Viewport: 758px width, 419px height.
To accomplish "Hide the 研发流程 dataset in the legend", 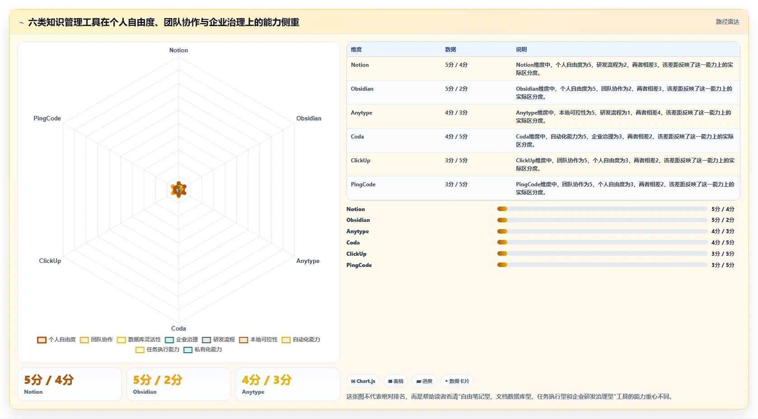I will point(219,340).
